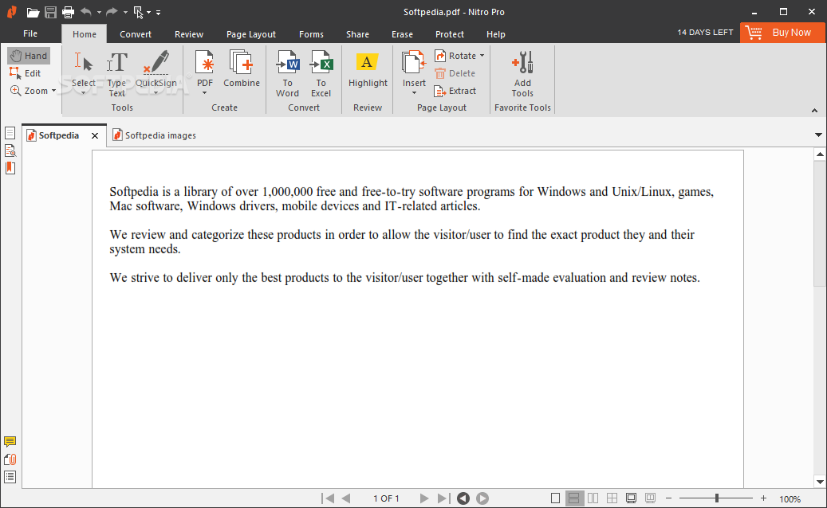
Task: Open the comments pane in sidebar
Action: [x=10, y=442]
